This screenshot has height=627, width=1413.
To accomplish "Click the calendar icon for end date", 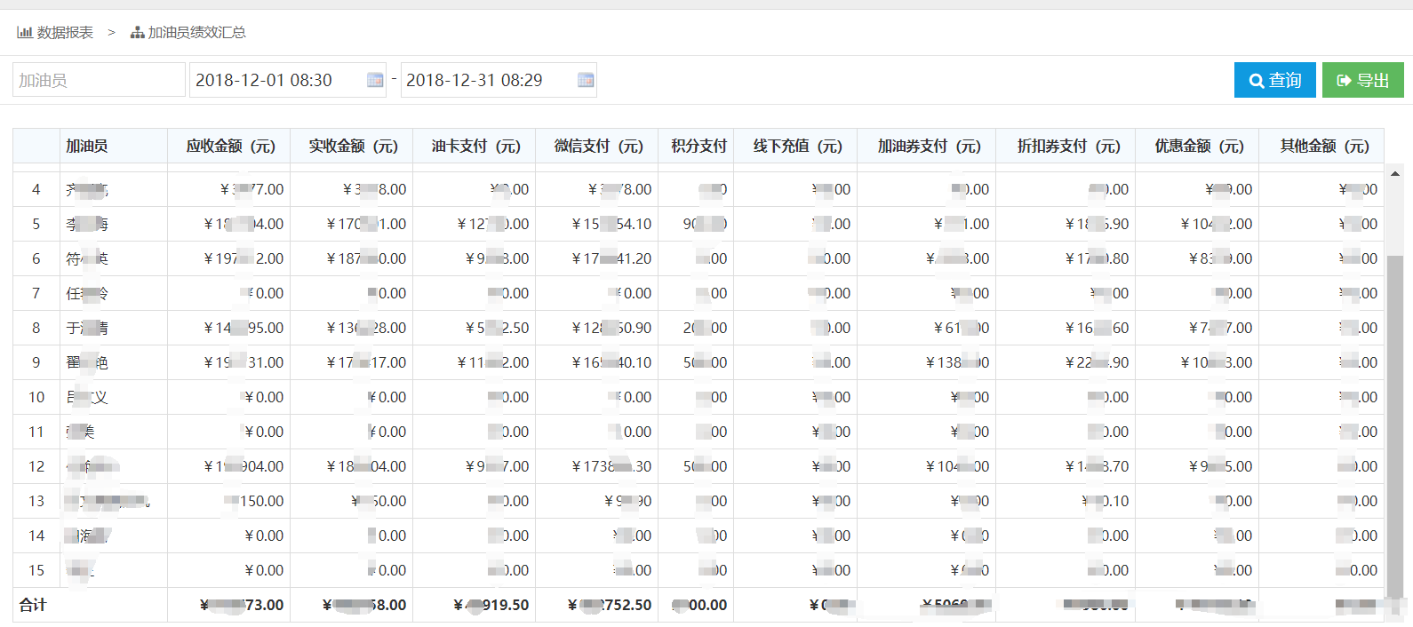I will click(x=586, y=80).
